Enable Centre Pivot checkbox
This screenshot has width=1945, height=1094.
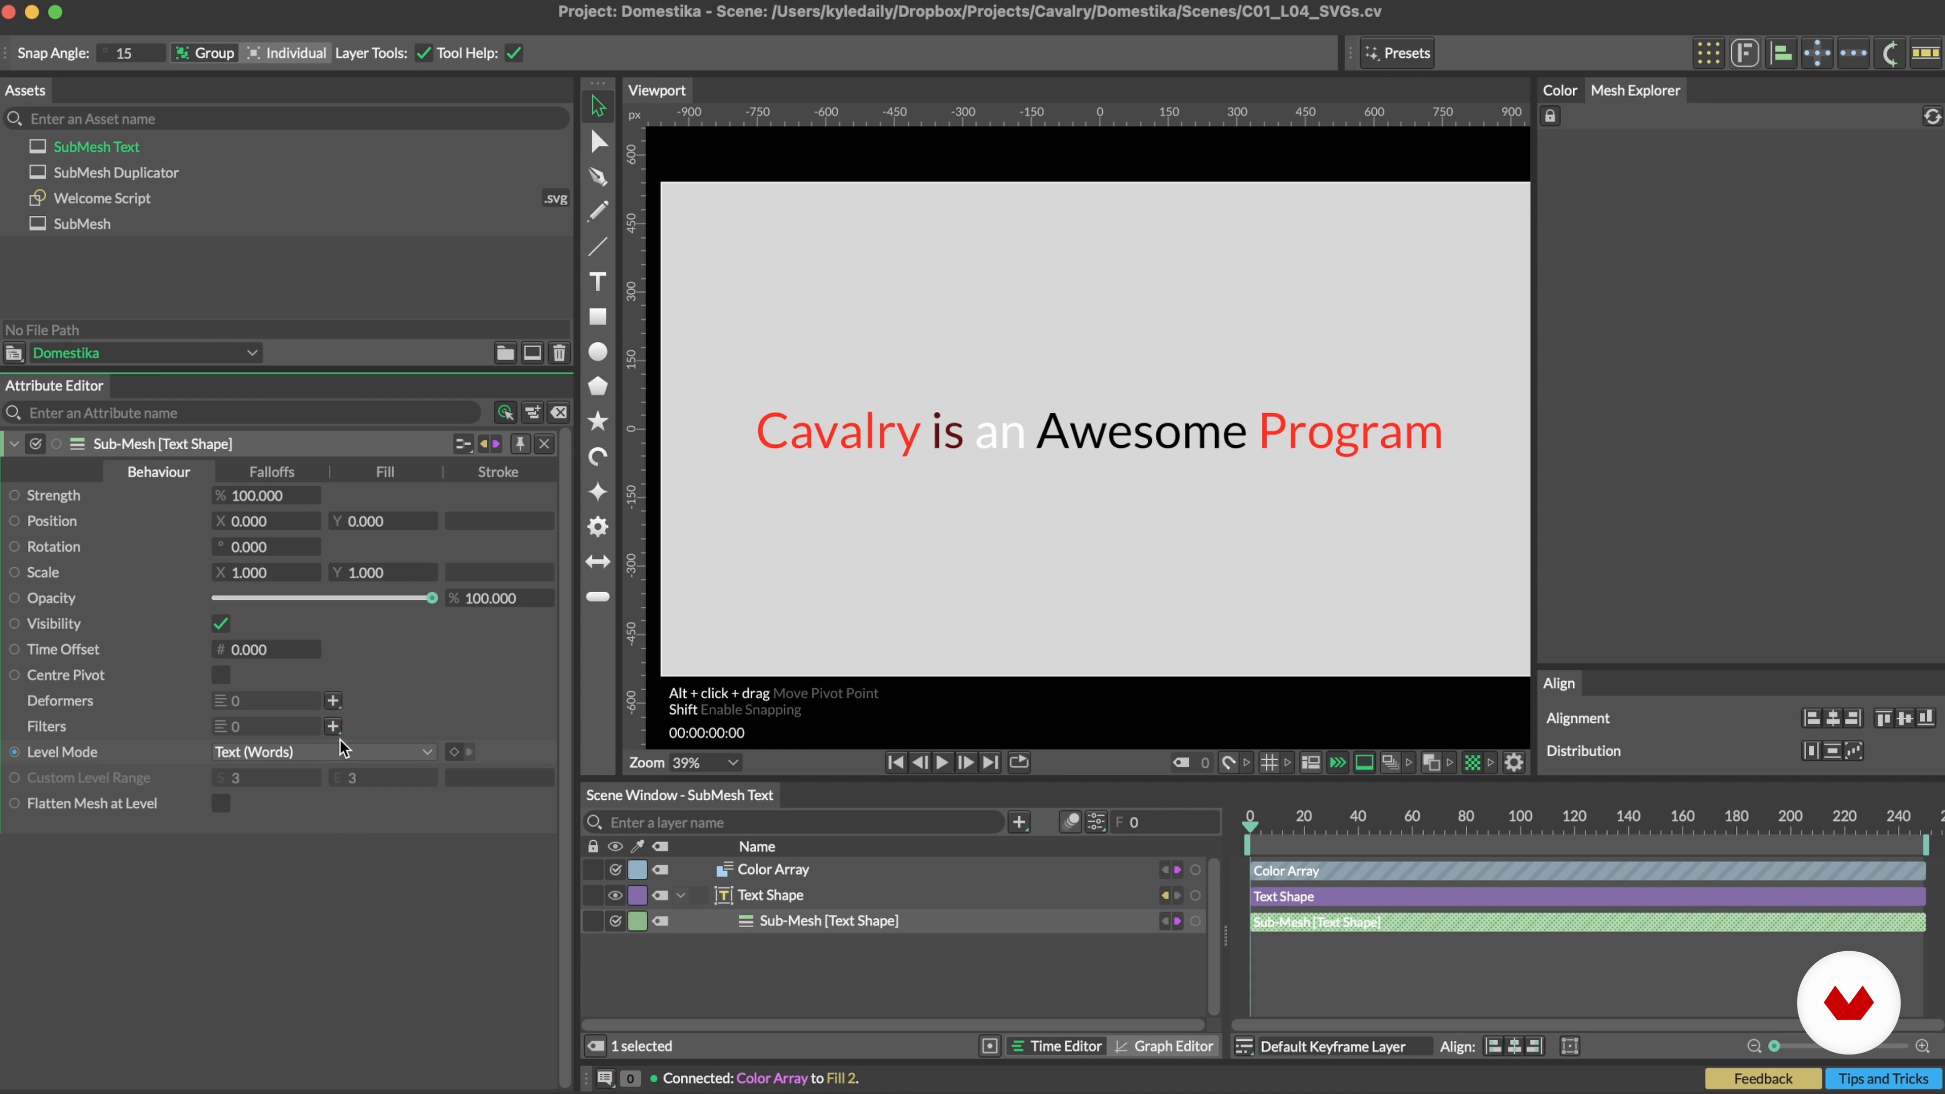click(x=220, y=675)
